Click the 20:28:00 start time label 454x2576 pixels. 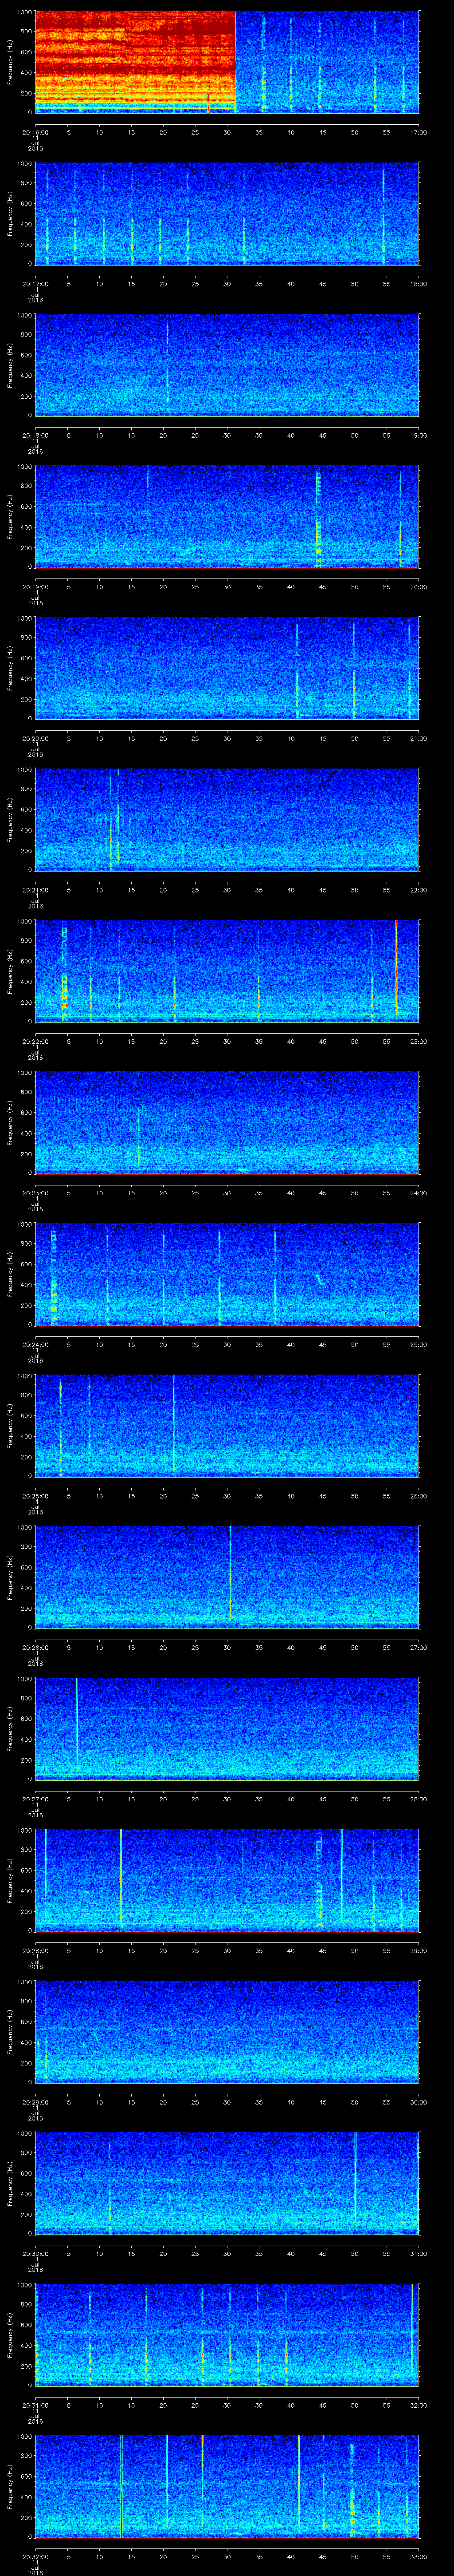click(x=35, y=1950)
